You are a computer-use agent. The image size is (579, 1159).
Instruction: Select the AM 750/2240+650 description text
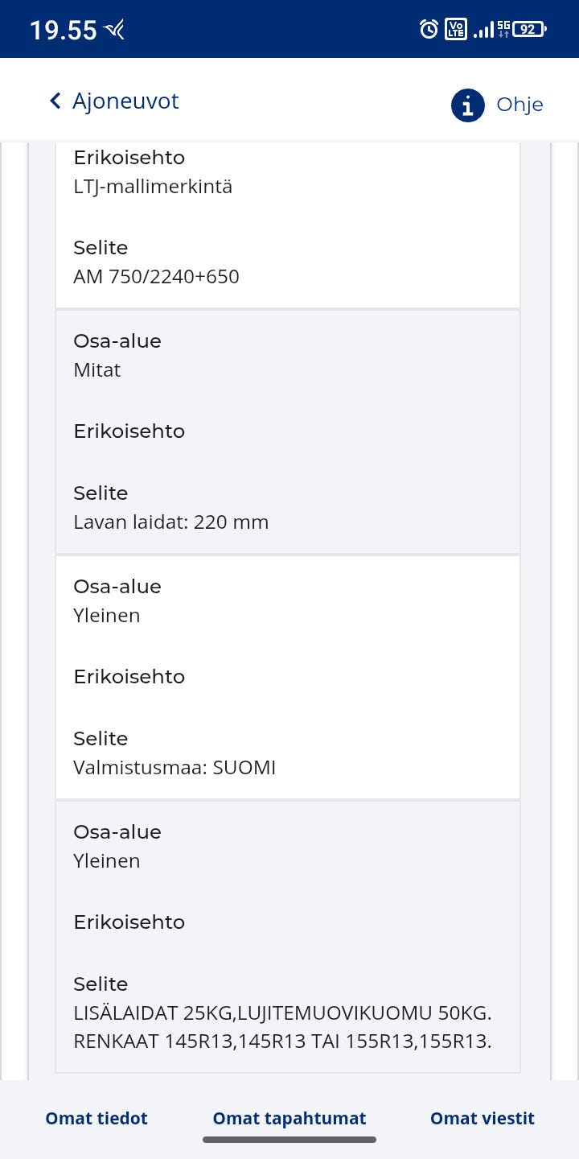(156, 277)
